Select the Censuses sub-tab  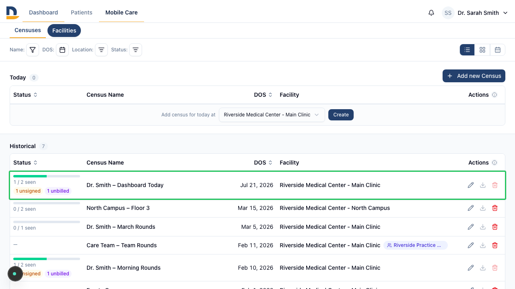pyautogui.click(x=28, y=30)
